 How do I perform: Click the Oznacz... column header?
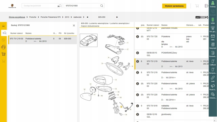(191, 25)
